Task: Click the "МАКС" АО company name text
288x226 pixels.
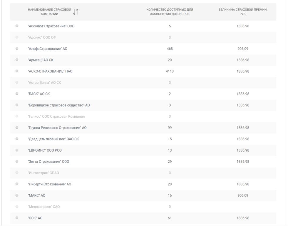Action: coord(36,196)
